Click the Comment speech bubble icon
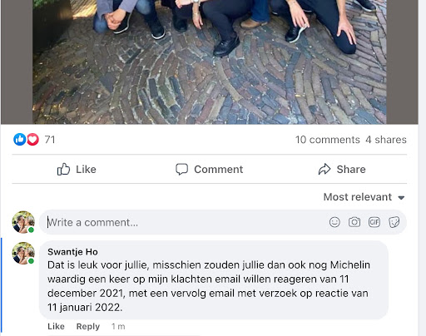The width and height of the screenshot is (426, 336). click(181, 169)
